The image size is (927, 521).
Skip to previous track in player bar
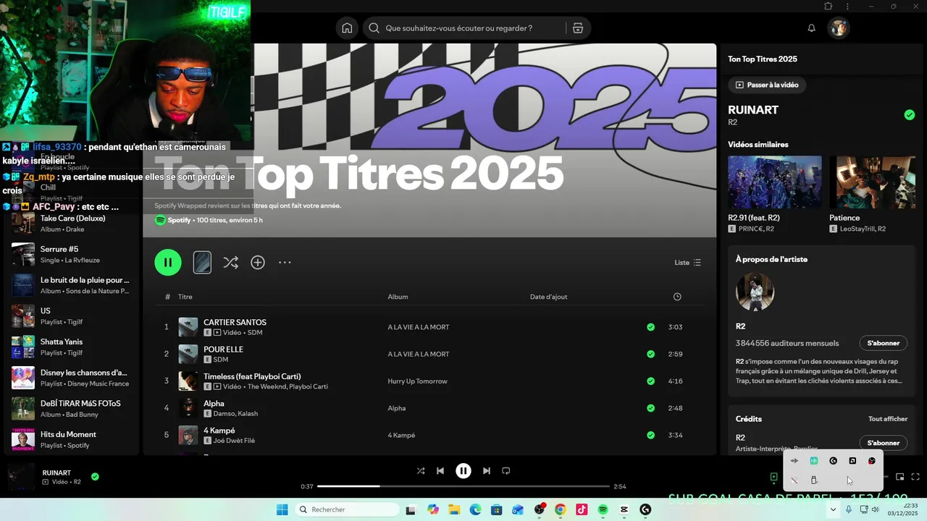click(440, 470)
